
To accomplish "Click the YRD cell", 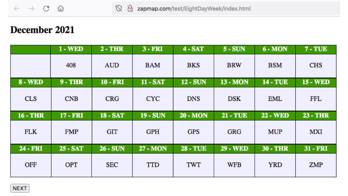I will click(x=275, y=165).
